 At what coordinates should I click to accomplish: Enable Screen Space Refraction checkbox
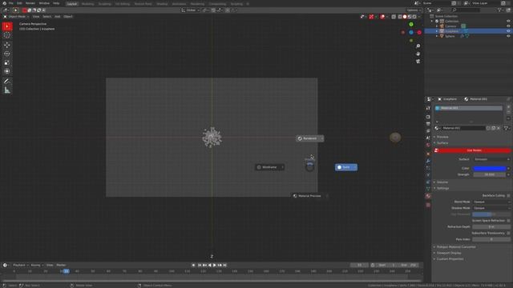point(508,221)
